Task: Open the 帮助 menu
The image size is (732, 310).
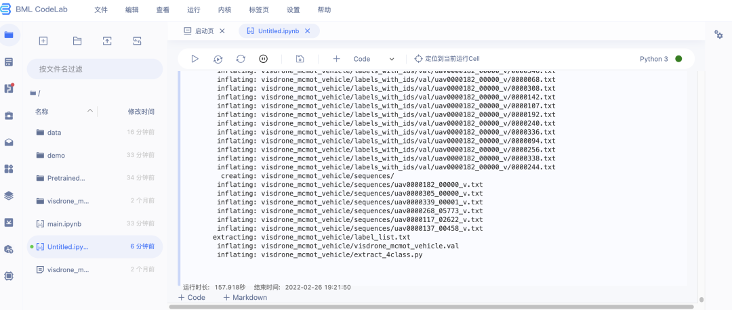Action: (x=324, y=9)
